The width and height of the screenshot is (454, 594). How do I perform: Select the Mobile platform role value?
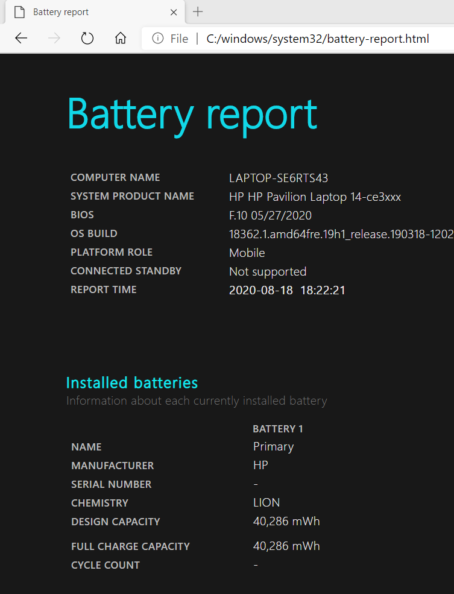tap(247, 253)
